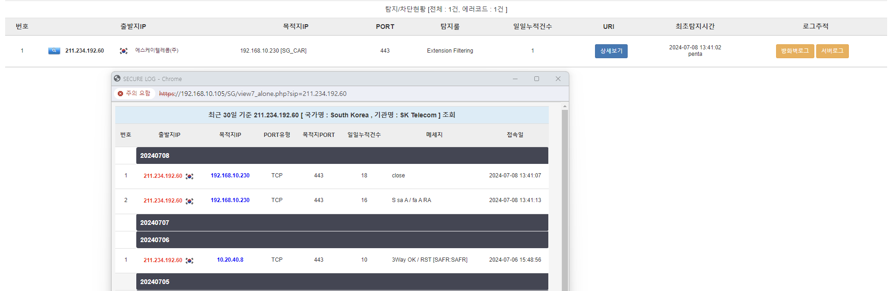Viewport: 889px width, 291px height.
Task: Click the red warning icon in the address bar
Action: click(120, 94)
